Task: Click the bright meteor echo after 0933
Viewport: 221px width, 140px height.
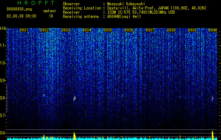Action: click(x=74, y=98)
